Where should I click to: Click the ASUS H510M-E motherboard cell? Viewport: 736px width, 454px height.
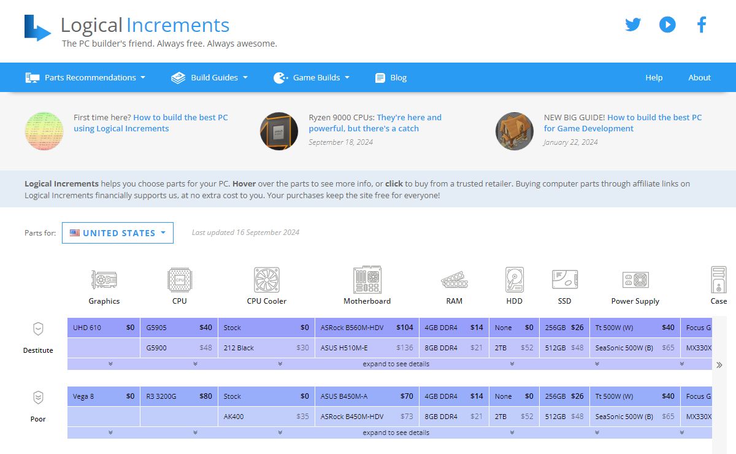pos(367,348)
